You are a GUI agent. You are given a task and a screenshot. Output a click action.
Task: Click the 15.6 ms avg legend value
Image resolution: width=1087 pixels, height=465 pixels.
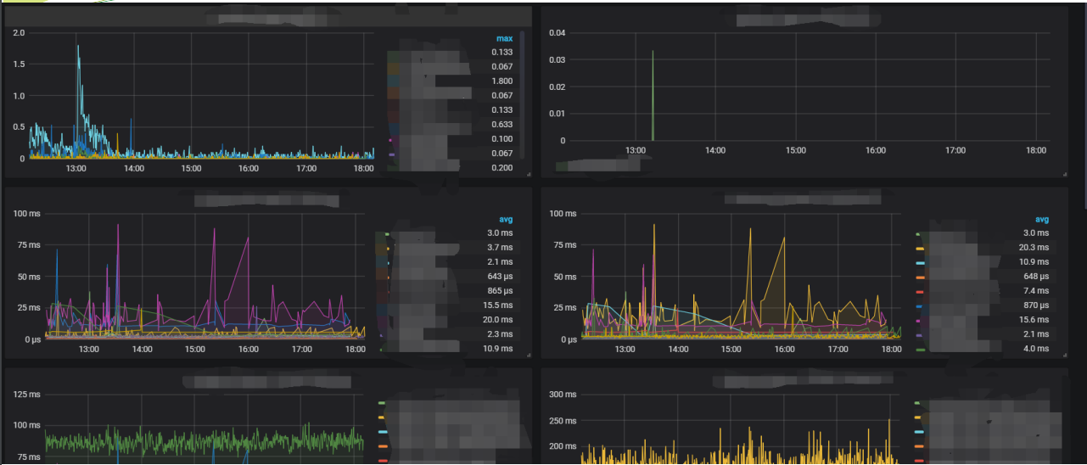click(x=1034, y=319)
